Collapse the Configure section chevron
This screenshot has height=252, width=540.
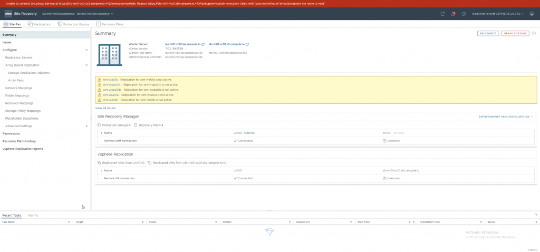pos(86,50)
